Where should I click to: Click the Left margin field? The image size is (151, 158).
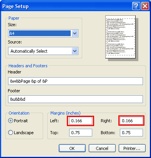[x=81, y=121]
